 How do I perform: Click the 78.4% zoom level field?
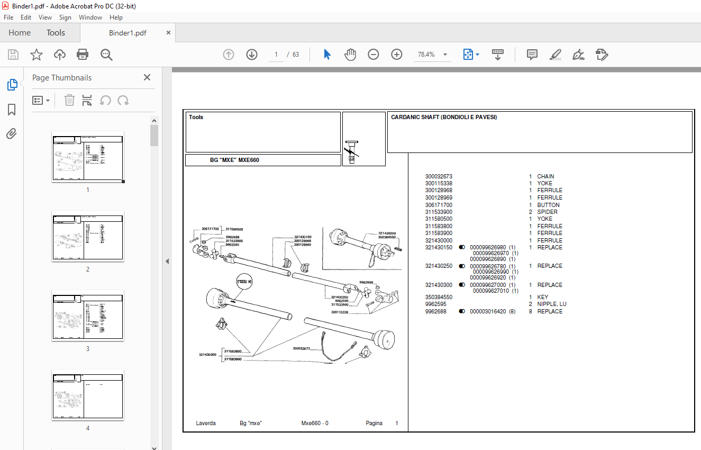click(x=426, y=55)
